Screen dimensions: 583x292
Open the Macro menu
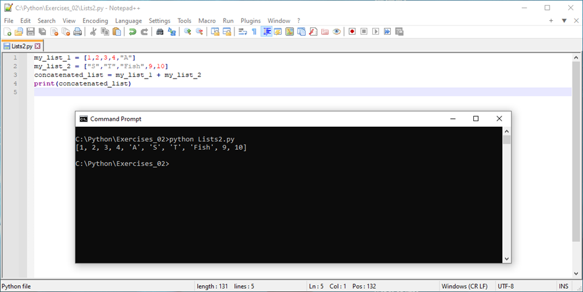[x=207, y=21]
